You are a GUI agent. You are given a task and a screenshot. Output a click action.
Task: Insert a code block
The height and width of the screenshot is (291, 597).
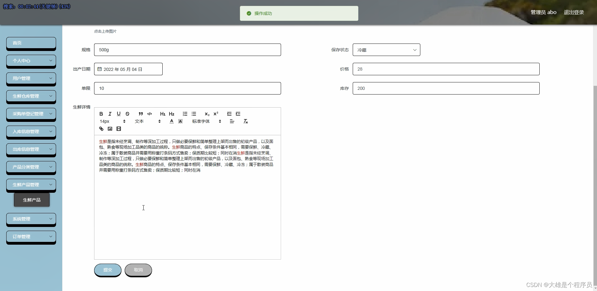[150, 114]
